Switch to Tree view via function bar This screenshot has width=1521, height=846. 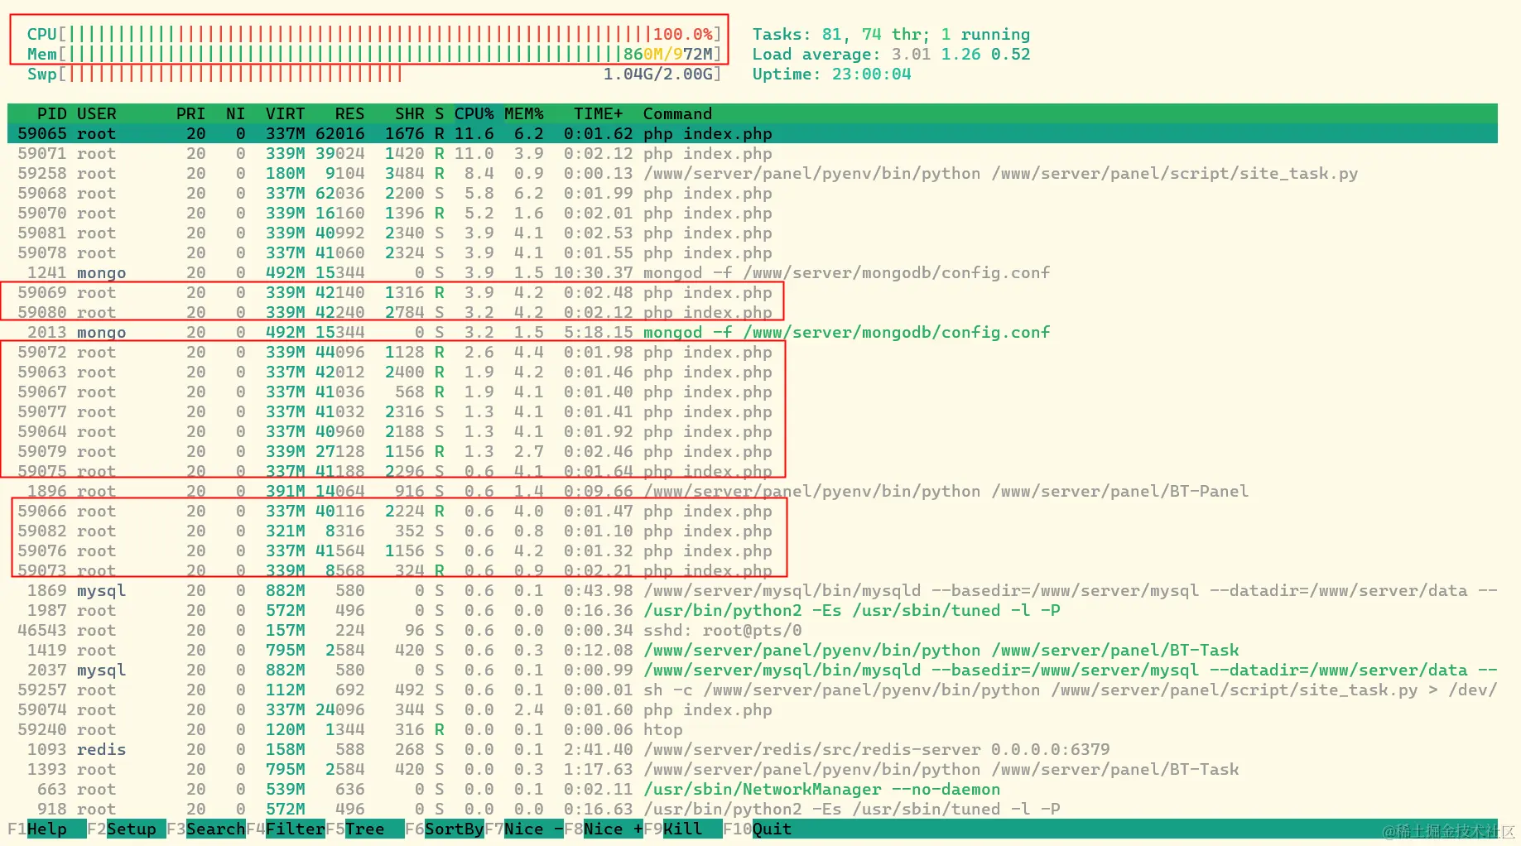tap(365, 829)
